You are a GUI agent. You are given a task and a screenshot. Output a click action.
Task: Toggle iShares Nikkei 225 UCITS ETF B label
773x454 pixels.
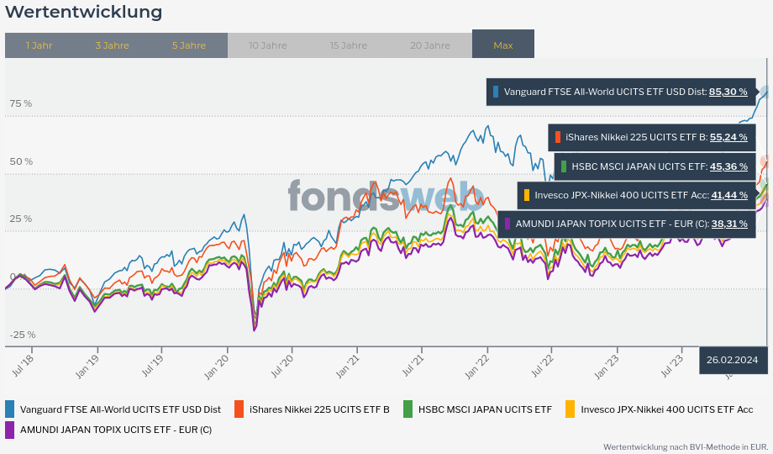(319, 409)
